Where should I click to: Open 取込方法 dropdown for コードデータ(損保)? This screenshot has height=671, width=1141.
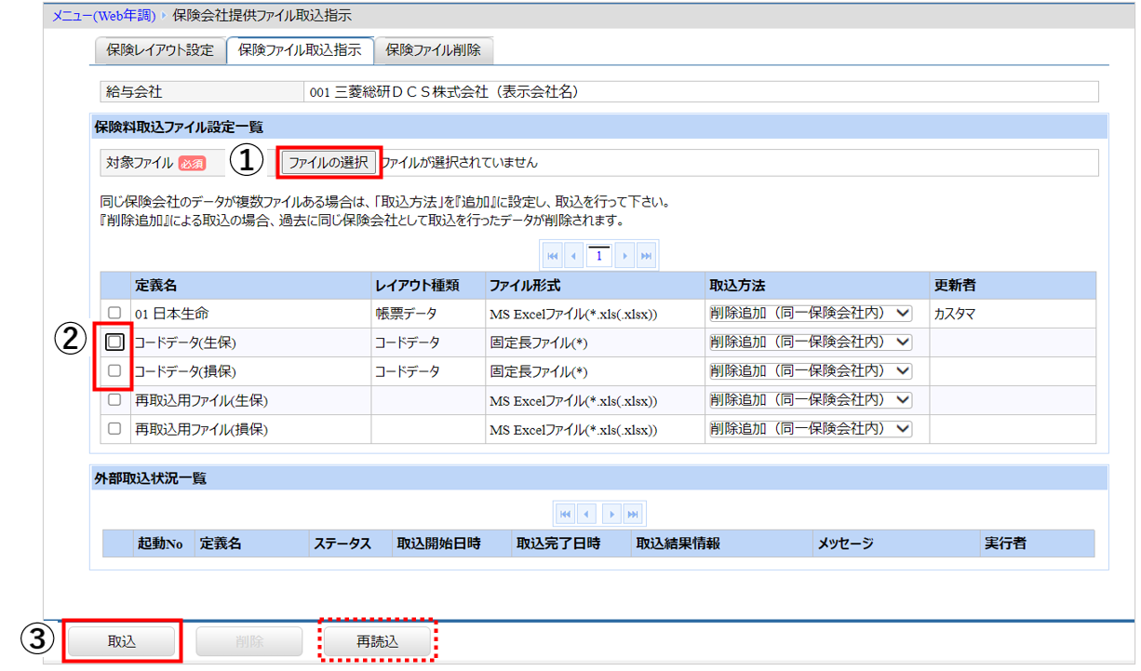coord(811,371)
